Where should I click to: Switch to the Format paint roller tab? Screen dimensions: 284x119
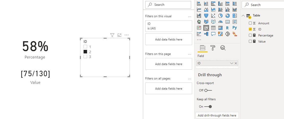(213, 48)
